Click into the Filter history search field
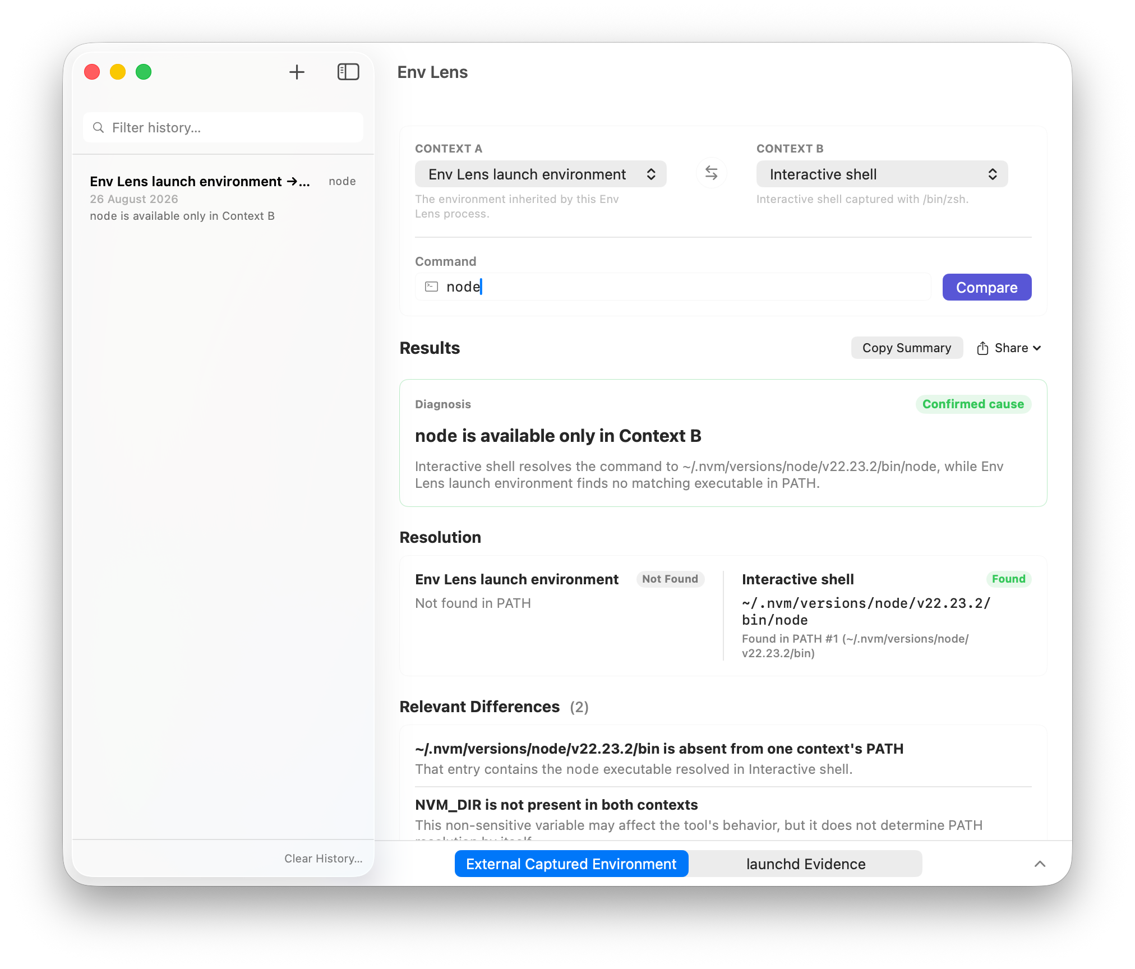The height and width of the screenshot is (969, 1135). [223, 128]
